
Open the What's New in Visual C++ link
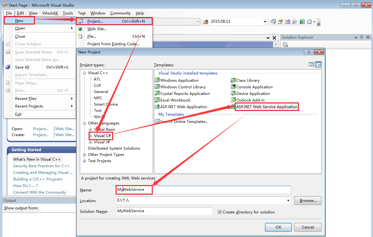coord(37,159)
